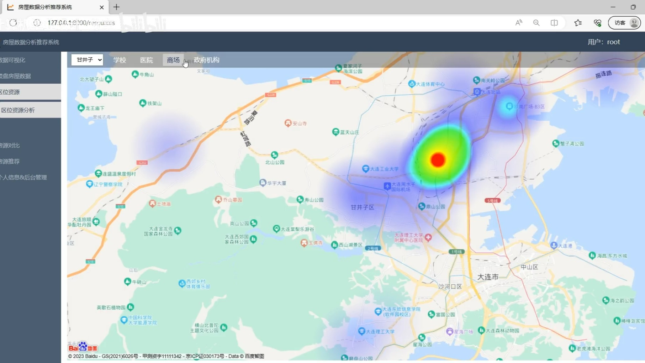Click the 英歌石植物园 marker
Image resolution: width=645 pixels, height=363 pixels.
point(131,307)
